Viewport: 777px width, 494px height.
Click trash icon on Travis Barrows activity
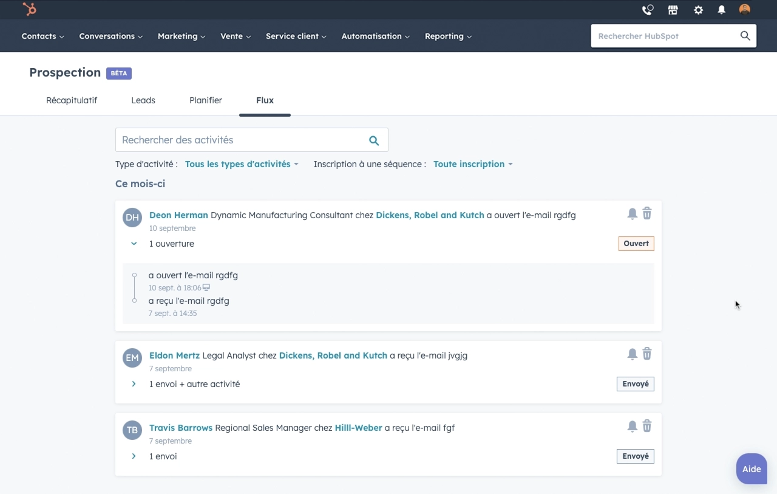[x=647, y=426]
